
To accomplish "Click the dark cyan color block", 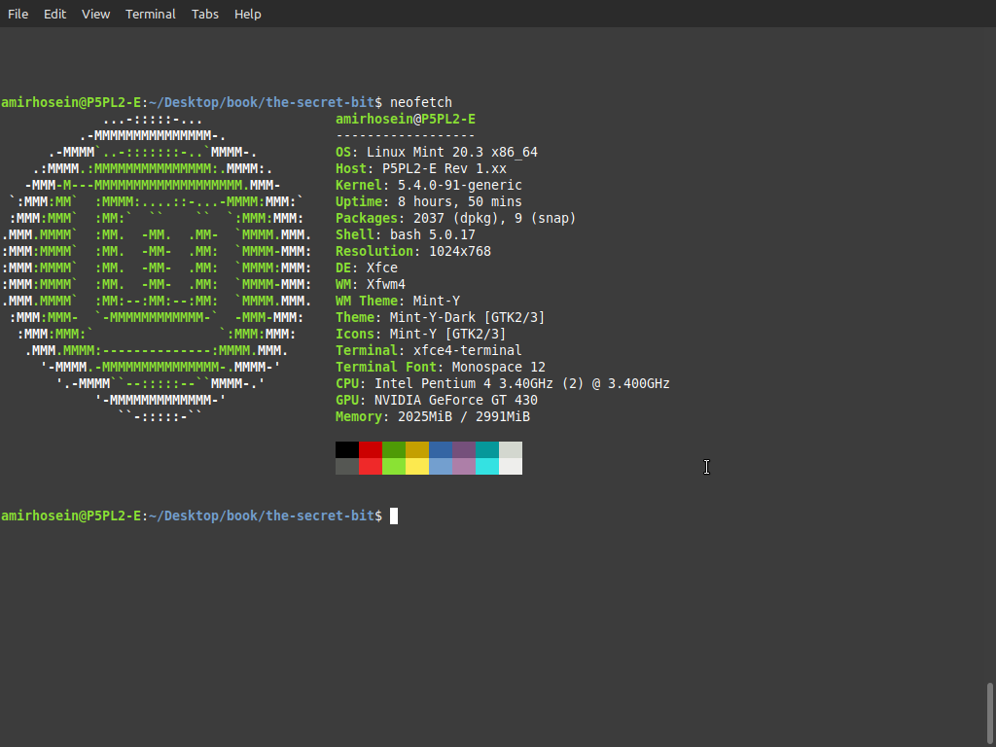I will point(487,449).
